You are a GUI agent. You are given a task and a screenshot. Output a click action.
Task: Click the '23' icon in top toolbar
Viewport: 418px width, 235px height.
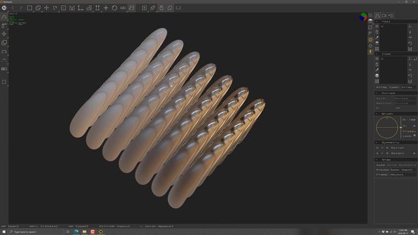[131, 8]
